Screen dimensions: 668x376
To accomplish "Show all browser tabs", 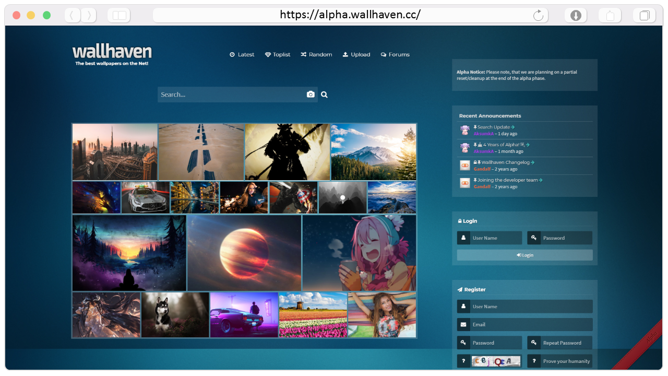I will pyautogui.click(x=645, y=16).
